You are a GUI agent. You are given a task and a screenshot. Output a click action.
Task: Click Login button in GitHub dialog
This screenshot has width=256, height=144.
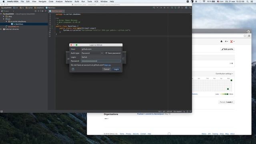pos(116,69)
